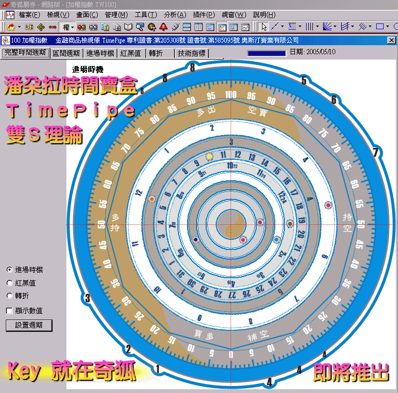Click the magnifier search window icon
398x393 pixels.
point(140,27)
